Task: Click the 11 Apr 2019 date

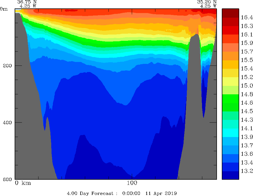Action: 161,193
